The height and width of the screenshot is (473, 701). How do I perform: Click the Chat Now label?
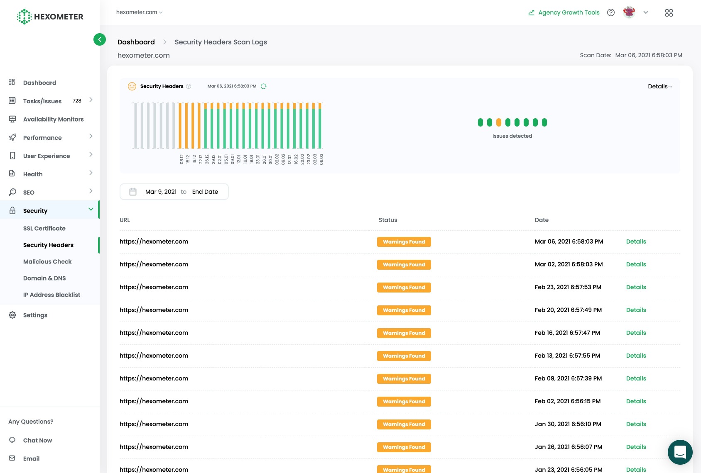point(38,440)
